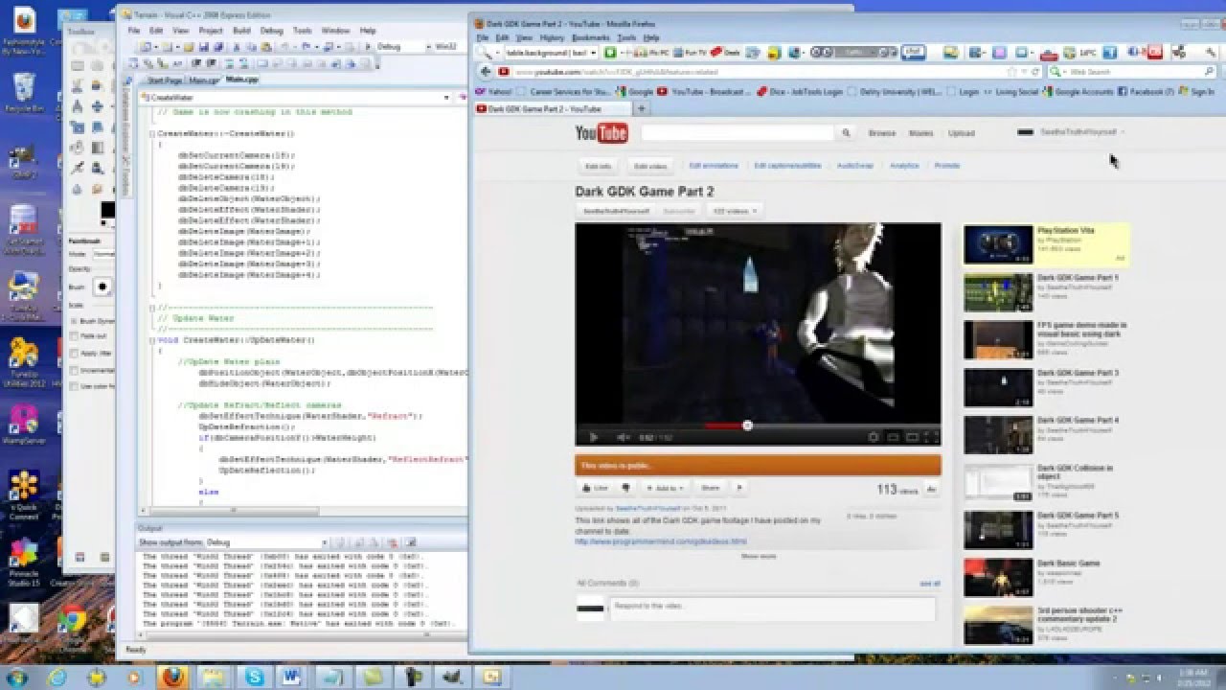Open the Add to dropdown
This screenshot has height=690, width=1226.
(x=665, y=488)
